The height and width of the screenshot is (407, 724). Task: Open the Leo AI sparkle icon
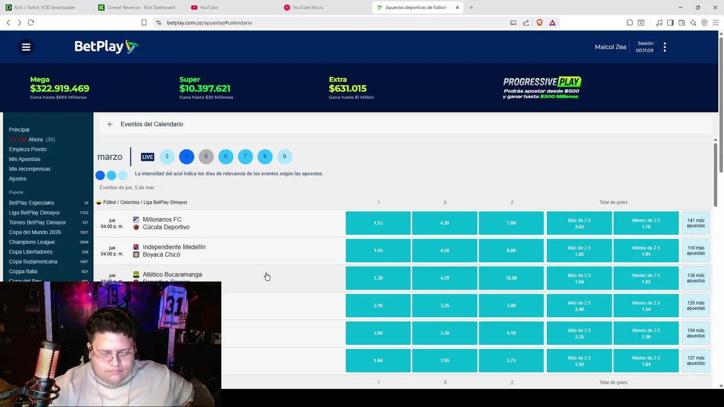[693, 23]
